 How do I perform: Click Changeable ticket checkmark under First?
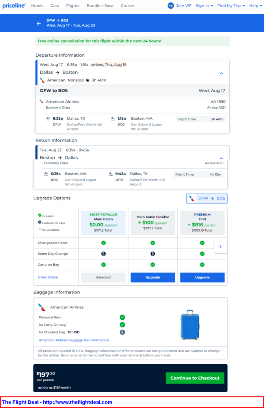202,243
